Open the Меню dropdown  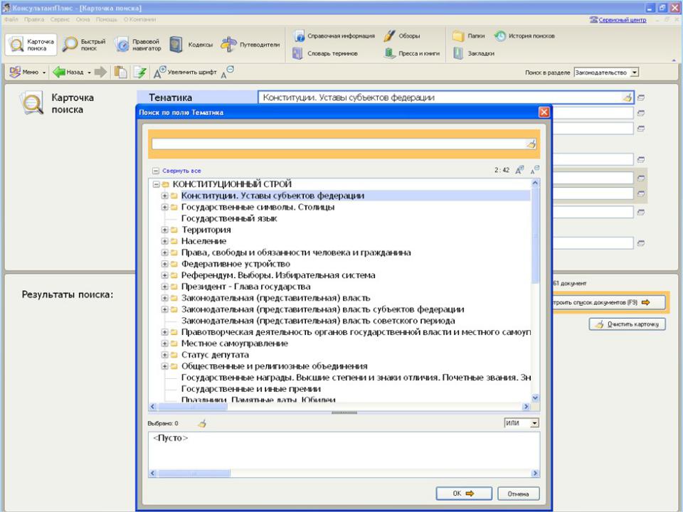click(x=28, y=72)
